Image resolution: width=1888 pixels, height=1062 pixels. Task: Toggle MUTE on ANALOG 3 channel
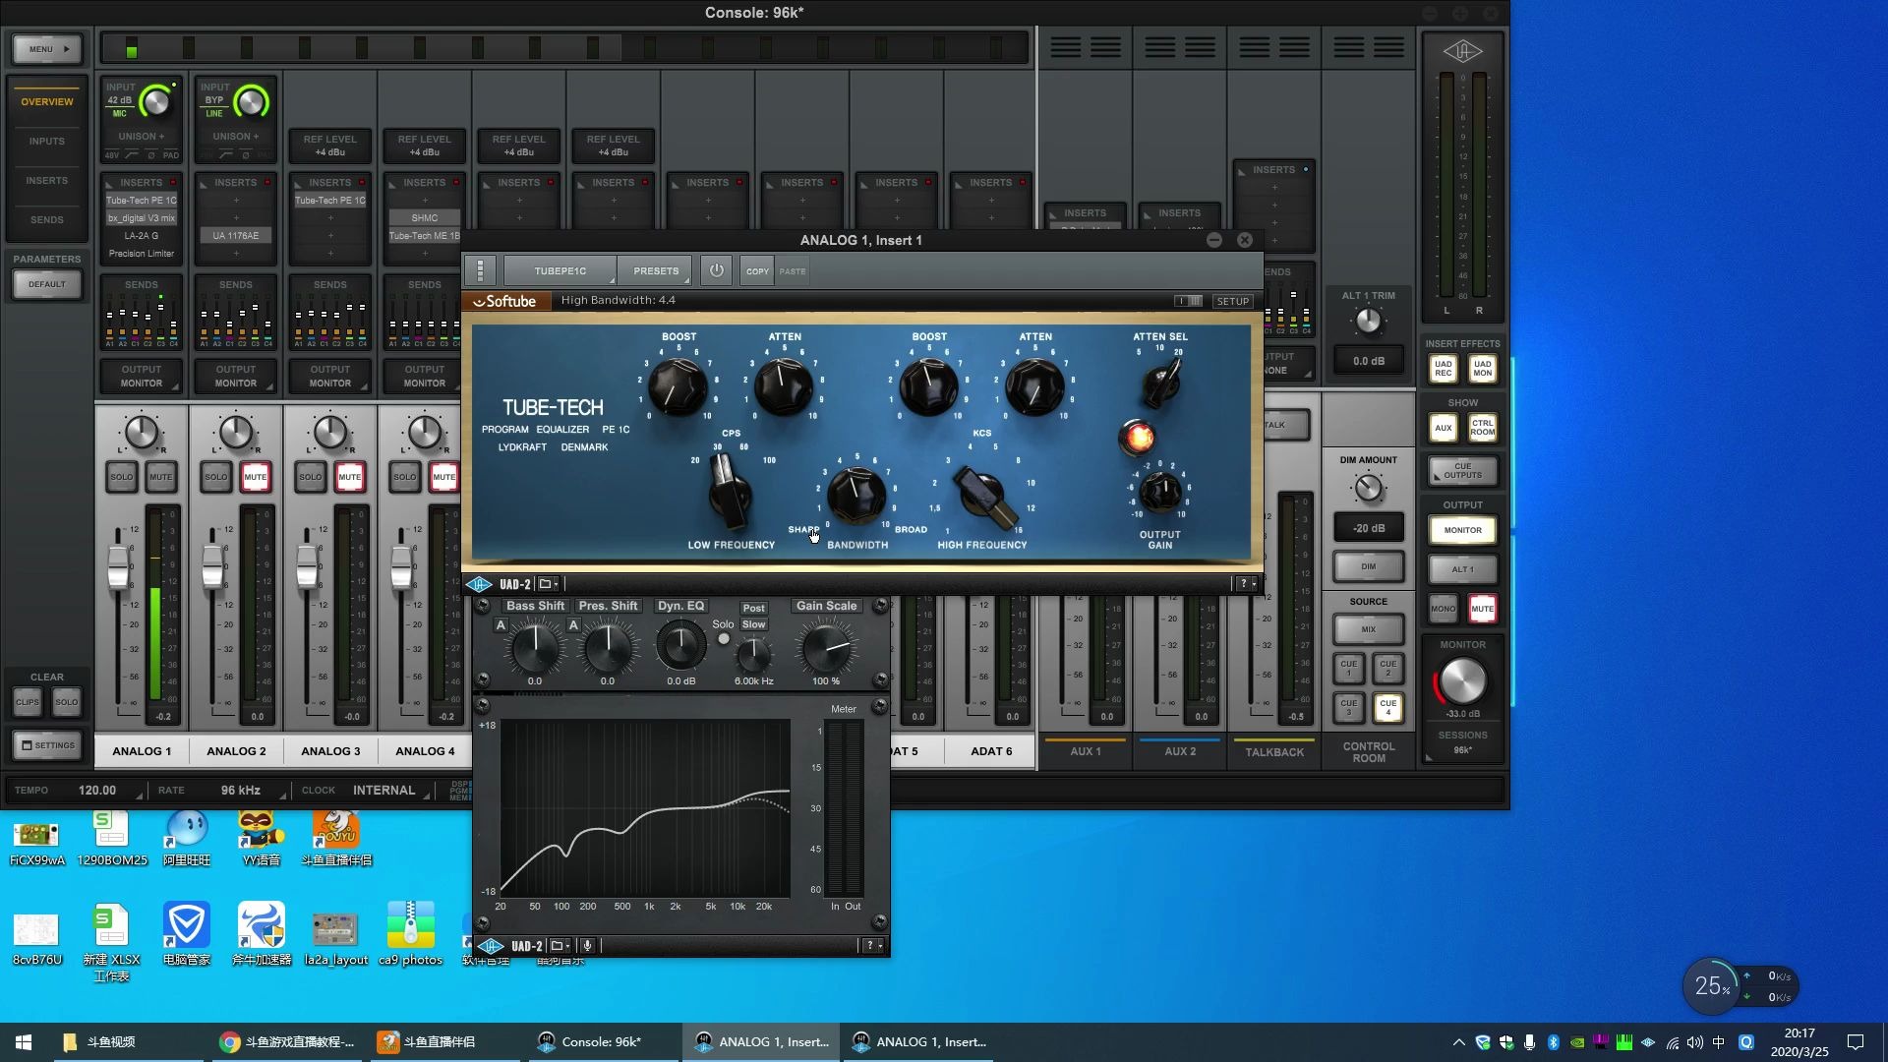pyautogui.click(x=349, y=477)
